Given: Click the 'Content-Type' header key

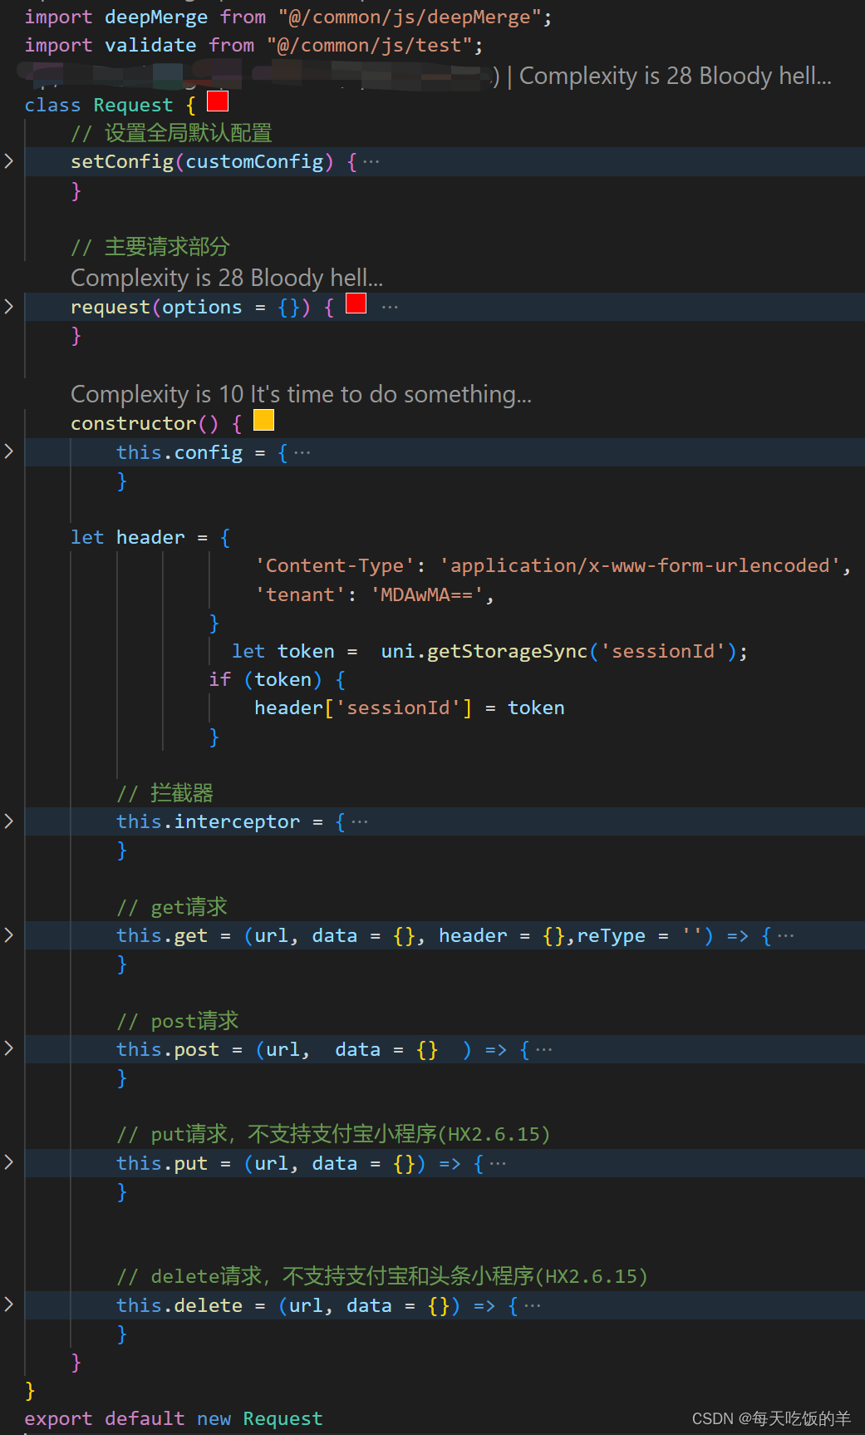Looking at the screenshot, I should click(x=335, y=565).
